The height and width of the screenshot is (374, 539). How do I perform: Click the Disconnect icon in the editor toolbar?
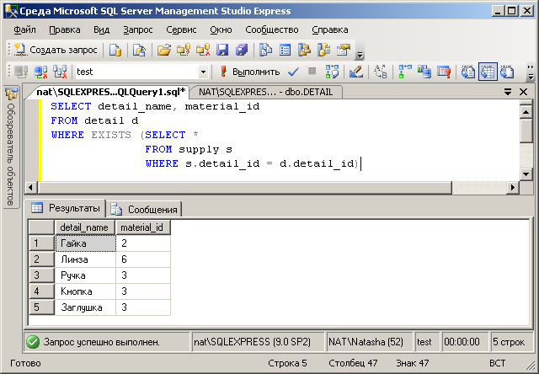41,72
